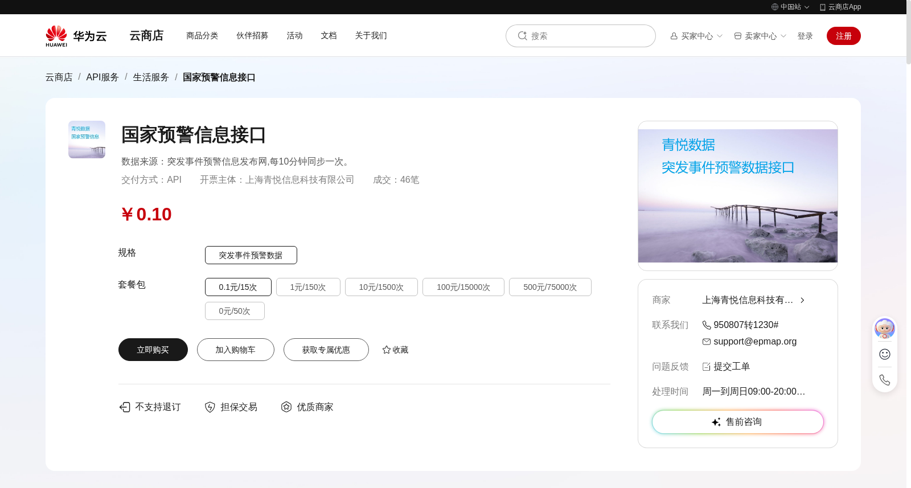Image resolution: width=911 pixels, height=488 pixels.
Task: Click the buyer center person icon
Action: coord(674,36)
